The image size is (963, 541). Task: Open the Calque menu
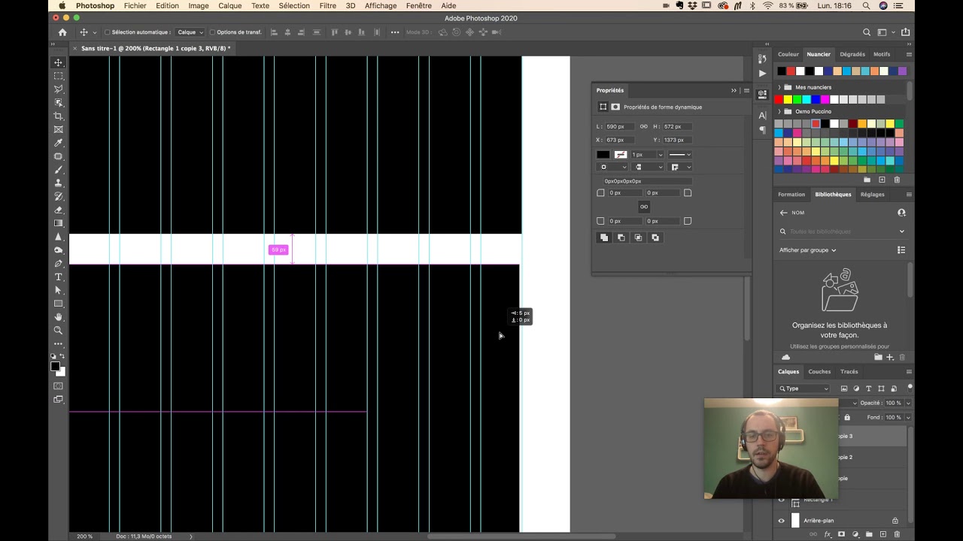(x=229, y=6)
